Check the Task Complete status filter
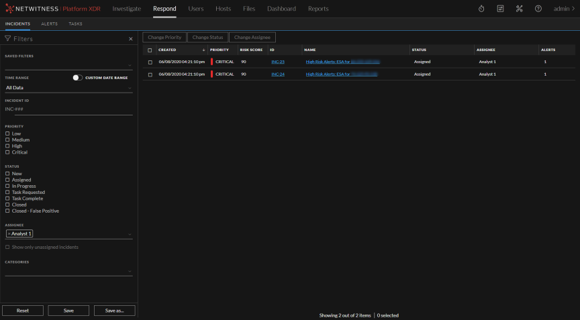Viewport: 580px width, 320px height. [7, 199]
